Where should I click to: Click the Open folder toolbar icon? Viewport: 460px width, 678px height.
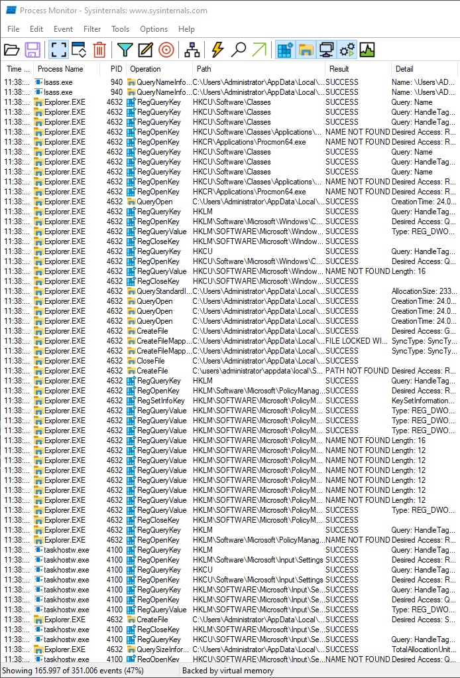[x=12, y=50]
